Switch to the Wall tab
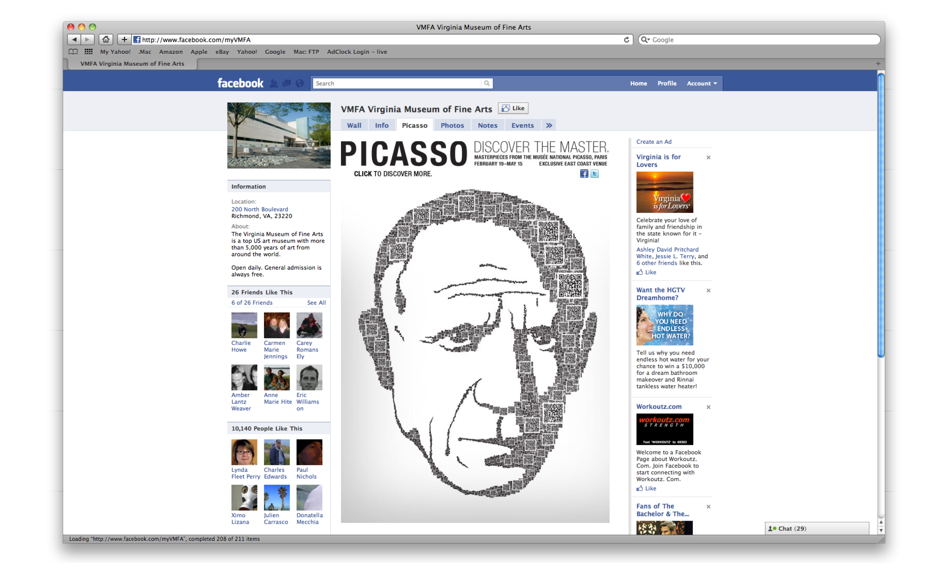The width and height of the screenshot is (948, 568). (x=354, y=125)
